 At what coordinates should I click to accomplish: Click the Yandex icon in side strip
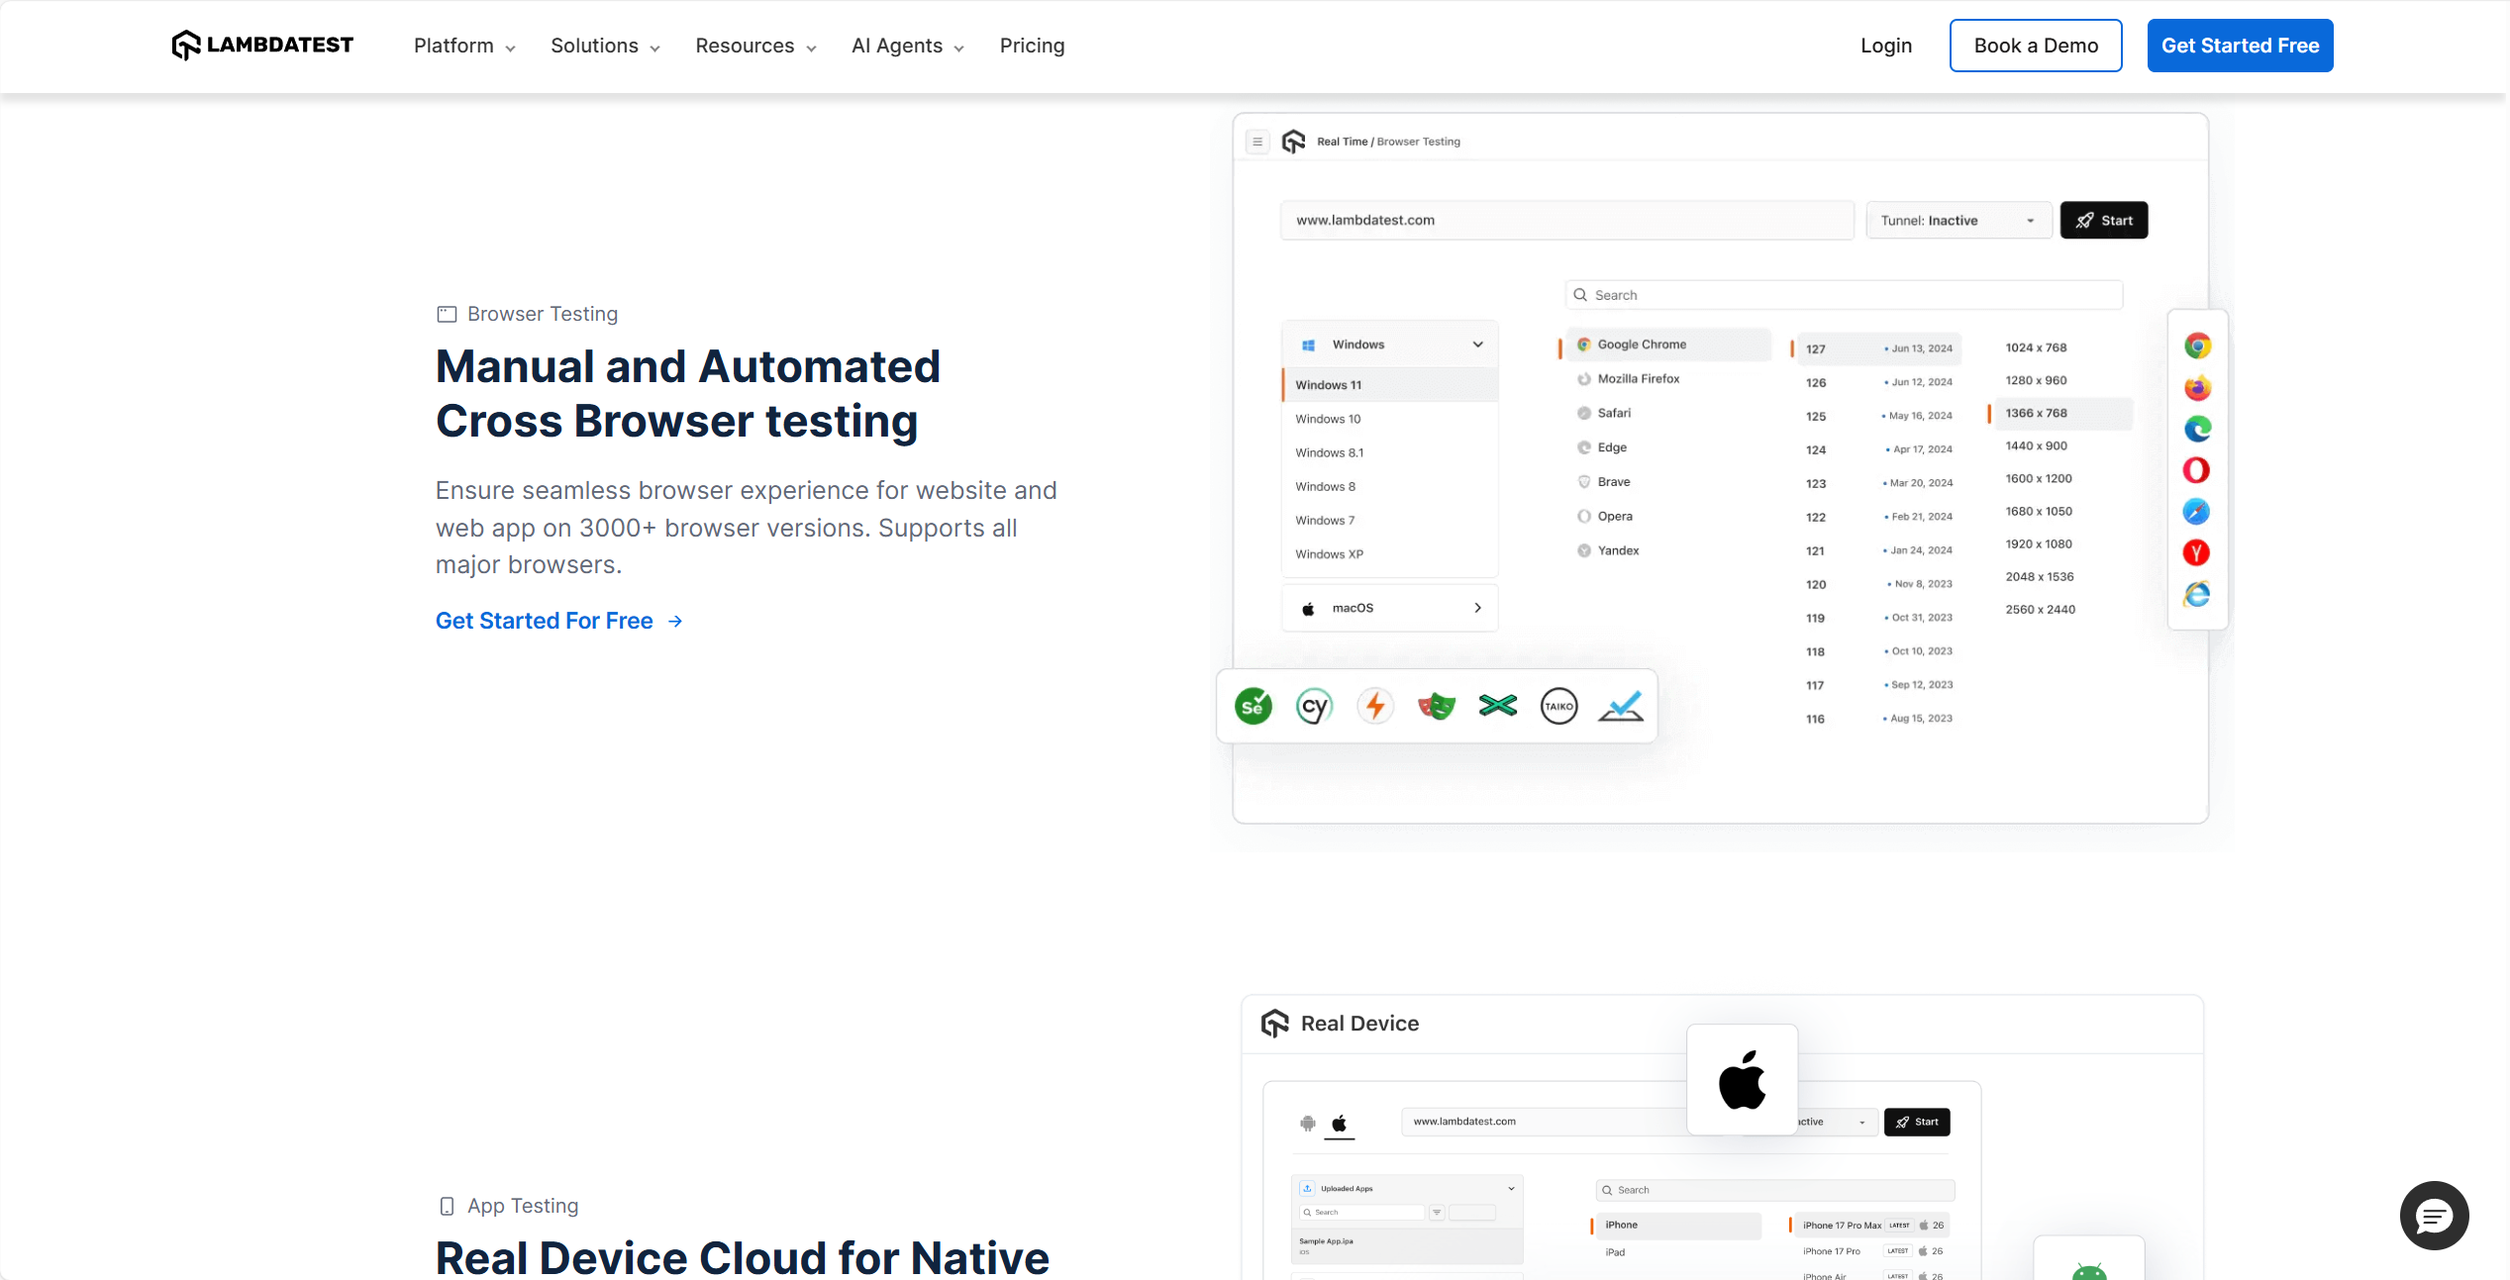pyautogui.click(x=2197, y=552)
